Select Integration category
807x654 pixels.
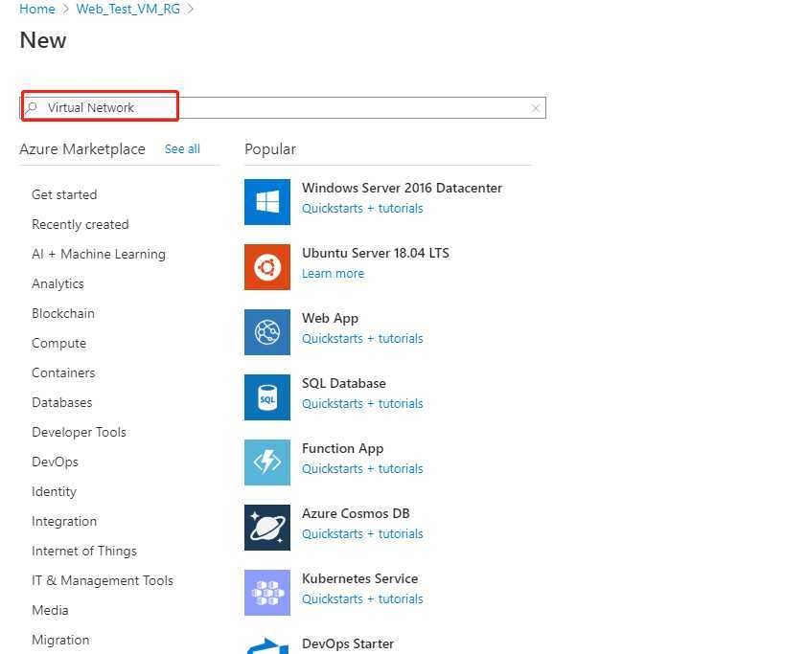click(64, 521)
